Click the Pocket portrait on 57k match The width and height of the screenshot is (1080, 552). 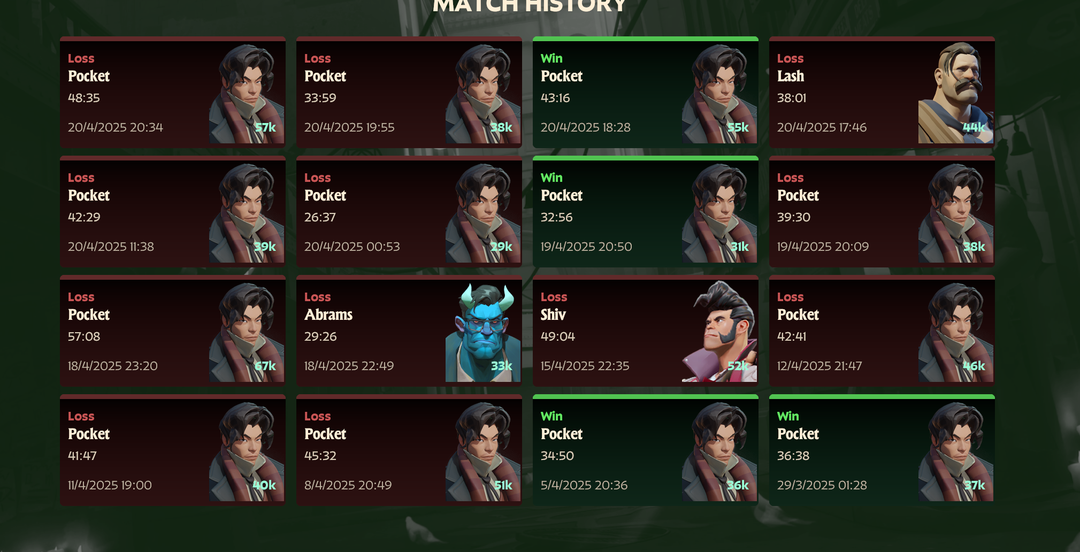click(x=247, y=93)
